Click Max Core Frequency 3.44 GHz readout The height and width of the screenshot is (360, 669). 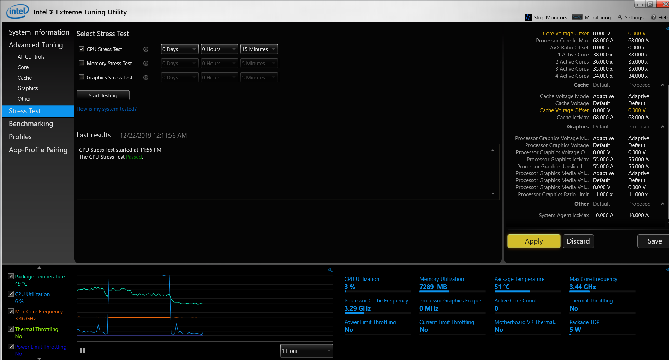[583, 287]
